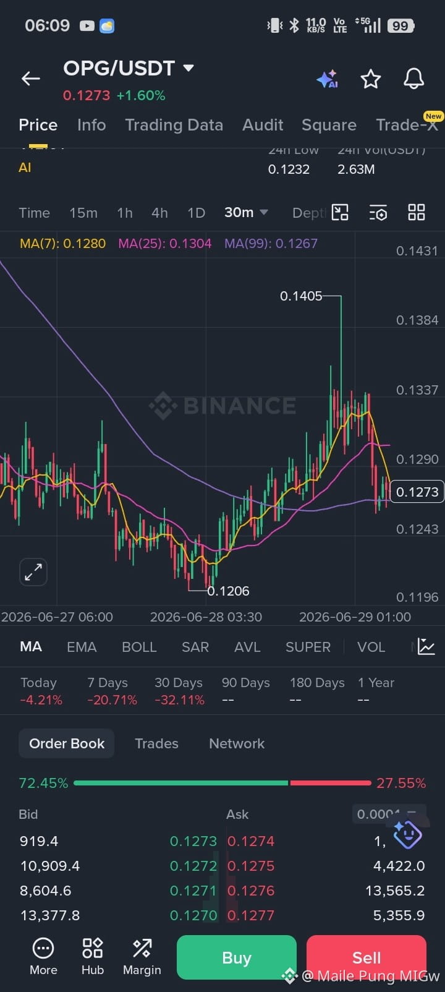Screen dimensions: 445x992
Task: Select the Order Book tab
Action: tap(67, 743)
